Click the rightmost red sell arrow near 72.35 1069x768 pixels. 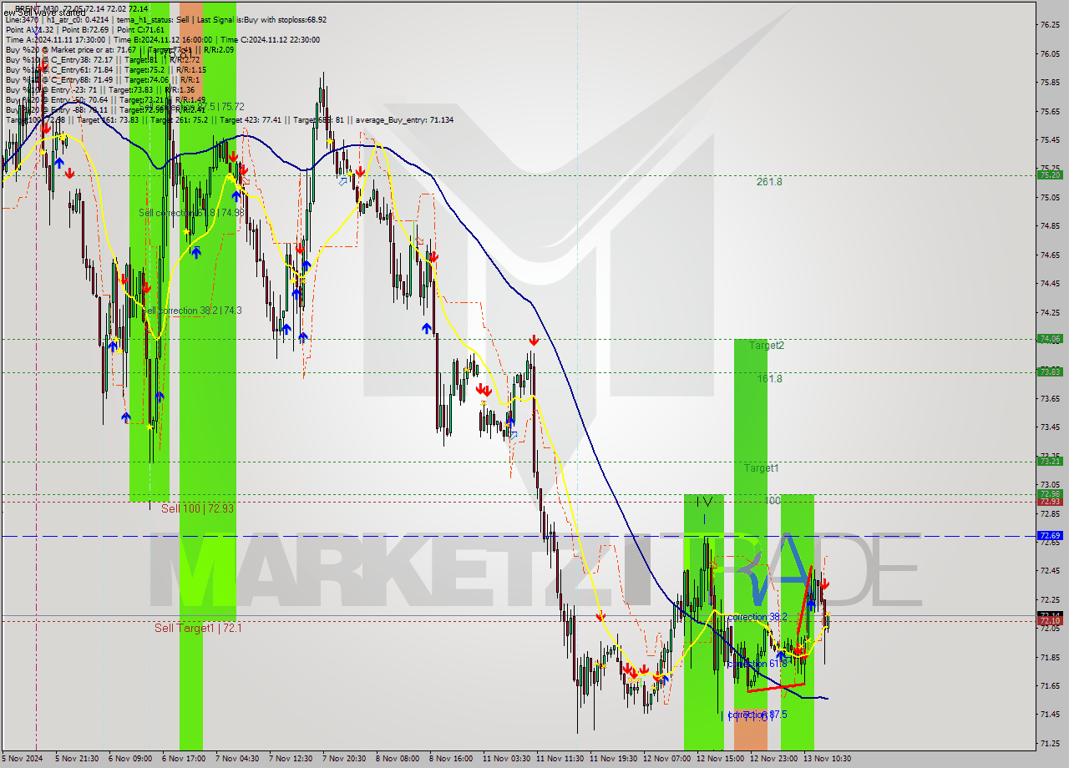coord(824,584)
